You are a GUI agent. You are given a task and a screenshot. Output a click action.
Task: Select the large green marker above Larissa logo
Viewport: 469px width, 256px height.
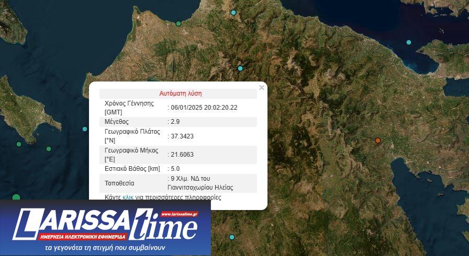tap(16, 197)
